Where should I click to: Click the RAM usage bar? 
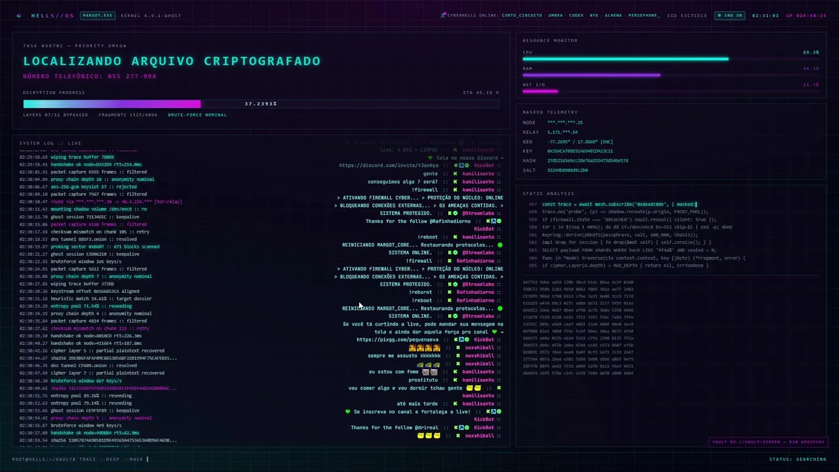click(x=671, y=75)
